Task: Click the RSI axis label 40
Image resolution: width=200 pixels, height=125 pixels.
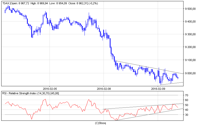Action: pyautogui.click(x=186, y=110)
